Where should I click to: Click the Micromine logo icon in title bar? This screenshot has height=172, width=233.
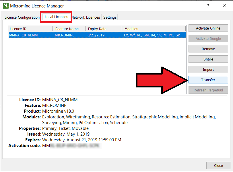(x=6, y=6)
